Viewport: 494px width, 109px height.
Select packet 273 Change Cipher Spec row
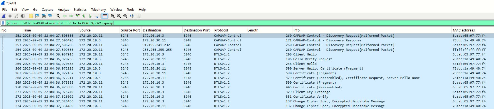coord(247,101)
